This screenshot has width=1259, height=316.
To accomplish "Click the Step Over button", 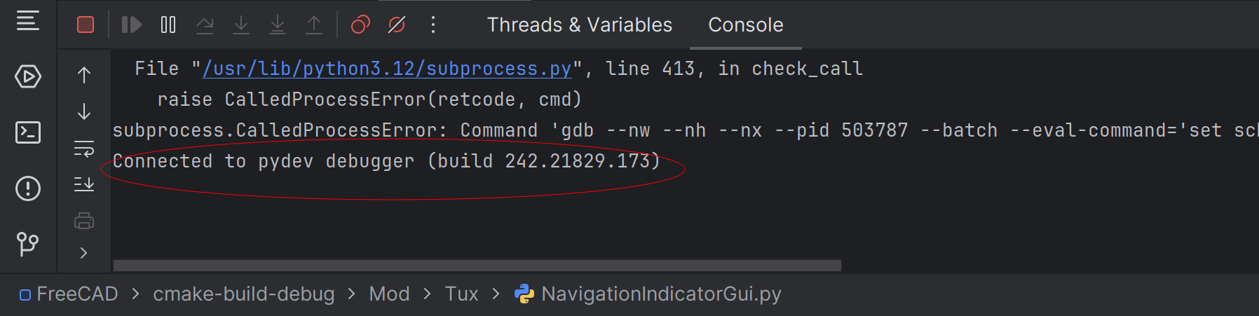I will pos(205,25).
